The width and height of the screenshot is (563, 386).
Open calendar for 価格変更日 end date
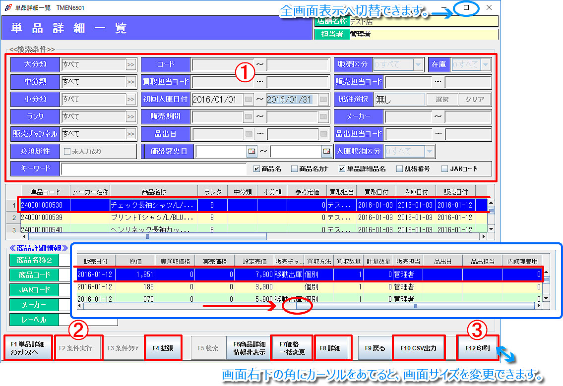coord(326,151)
